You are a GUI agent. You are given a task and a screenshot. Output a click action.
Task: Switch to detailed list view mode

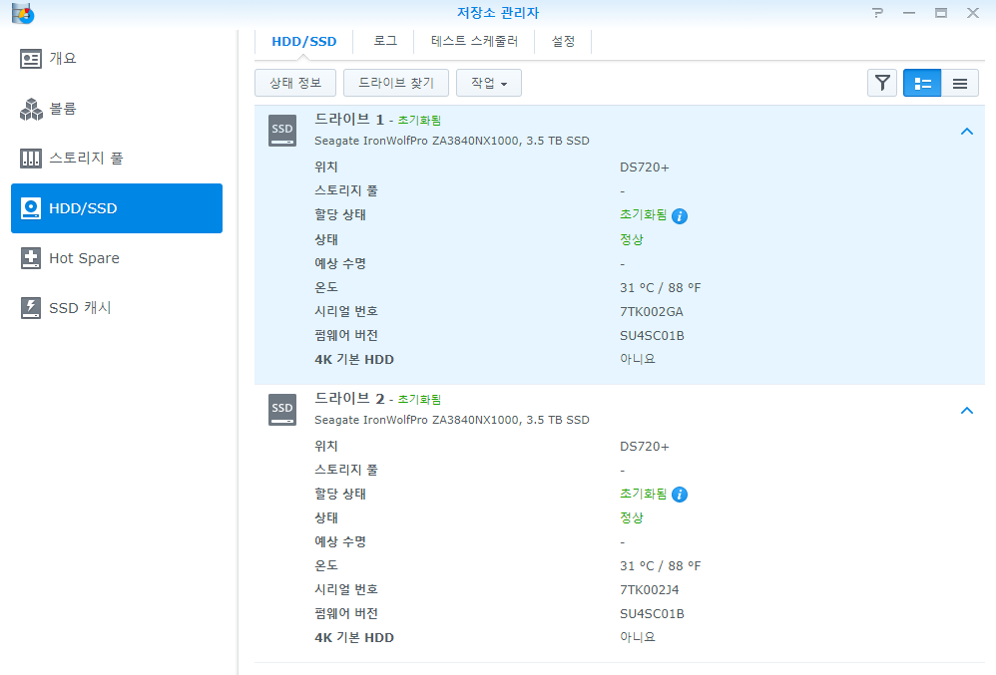tap(921, 83)
